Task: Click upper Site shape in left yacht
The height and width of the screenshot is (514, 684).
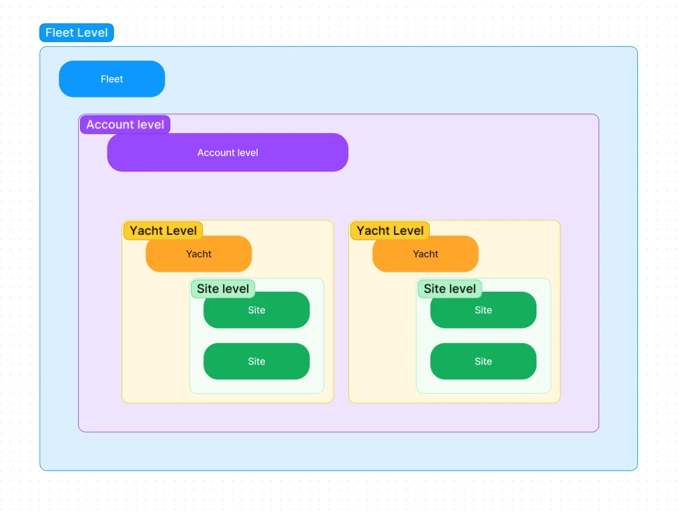Action: pyautogui.click(x=256, y=310)
